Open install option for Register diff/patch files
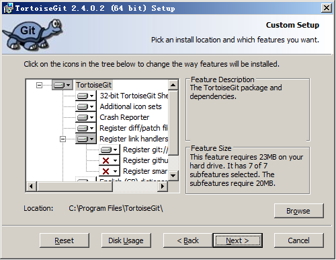Viewport: 336px width, 260px height. [86, 128]
